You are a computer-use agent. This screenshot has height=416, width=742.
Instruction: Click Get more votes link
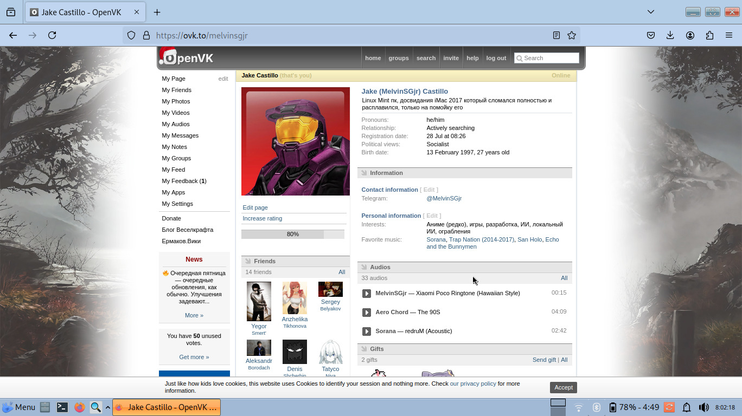[194, 357]
